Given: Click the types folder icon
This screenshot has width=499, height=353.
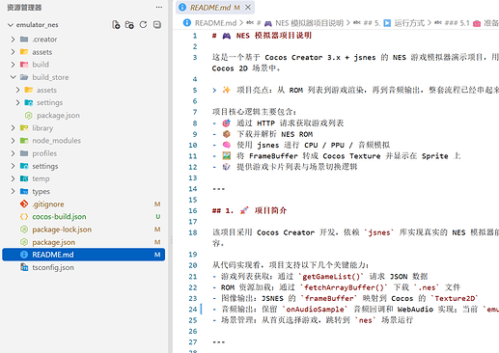Looking at the screenshot, I should [x=24, y=191].
